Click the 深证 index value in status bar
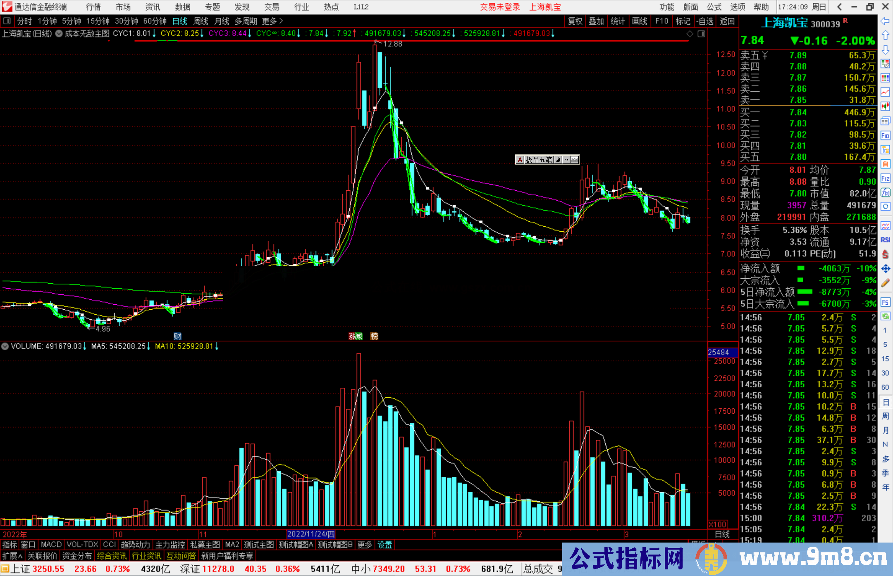The image size is (893, 576). point(217,569)
